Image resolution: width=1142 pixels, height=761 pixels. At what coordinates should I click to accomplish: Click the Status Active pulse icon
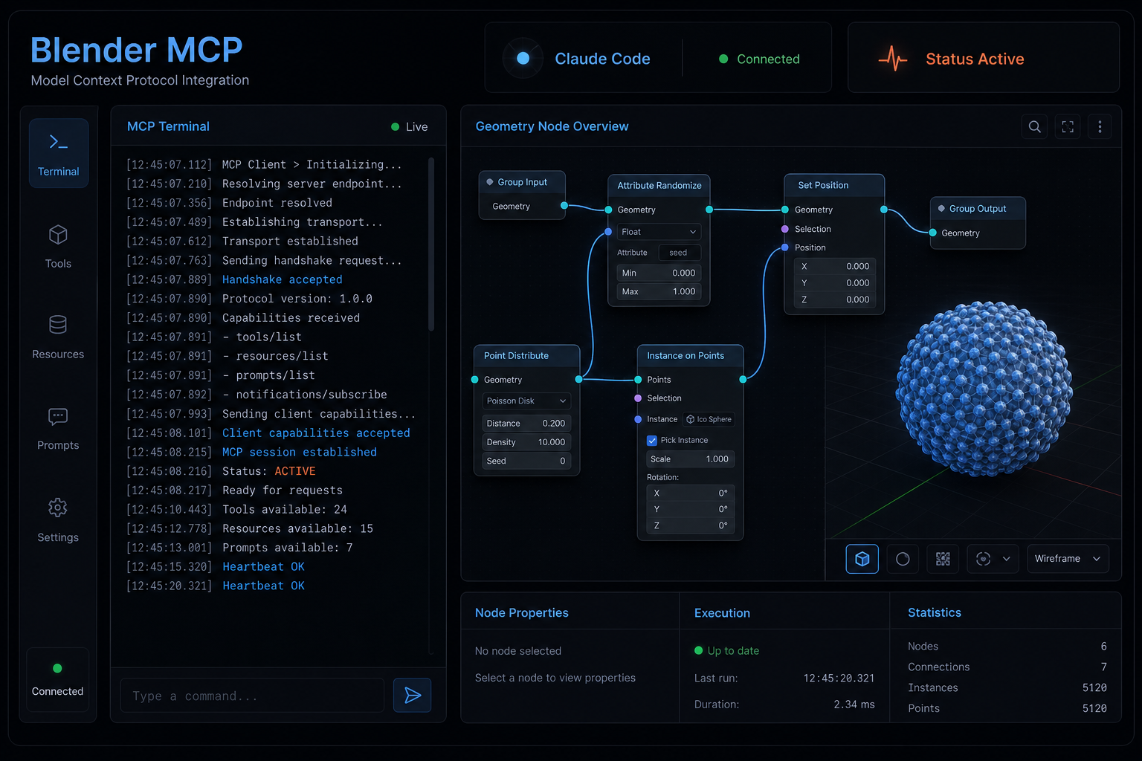click(x=893, y=59)
